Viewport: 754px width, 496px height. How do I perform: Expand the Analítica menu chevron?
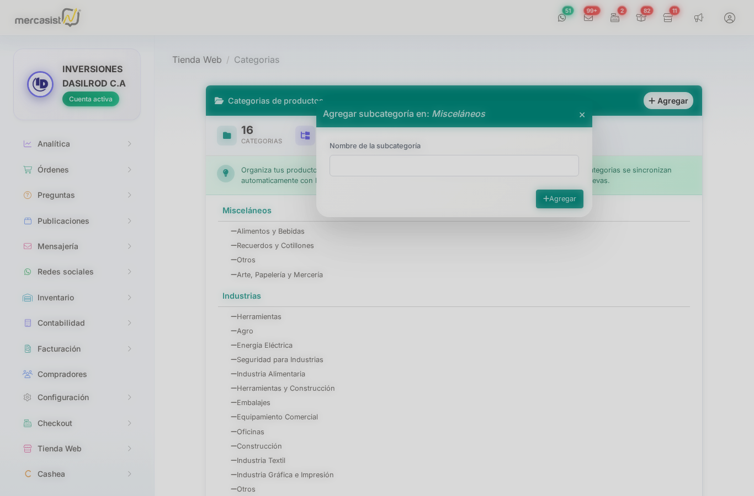130,144
